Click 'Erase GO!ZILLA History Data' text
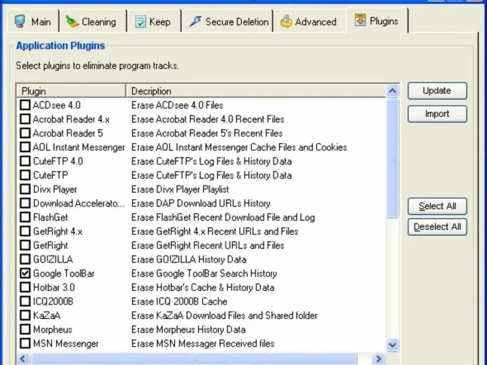Viewport: 487px width, 365px height. coord(189,259)
